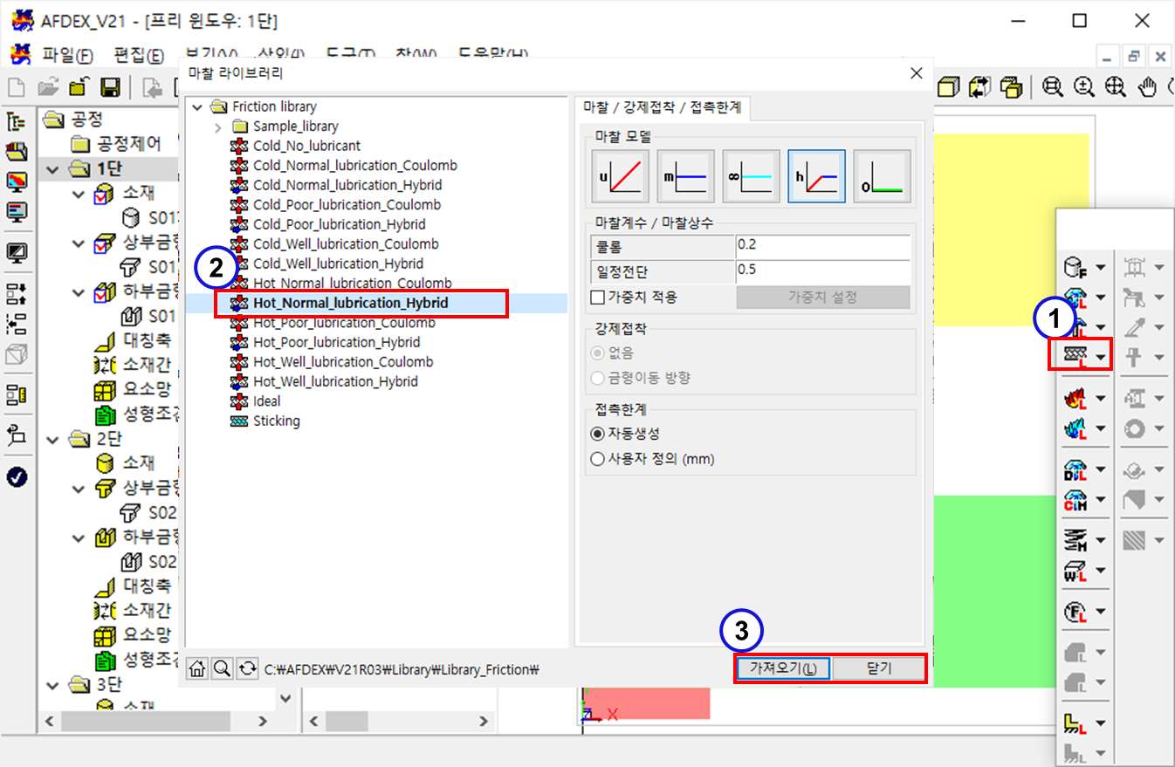Image resolution: width=1175 pixels, height=767 pixels.
Task: Click the 쿨롱 coefficient input field
Action: click(x=821, y=245)
